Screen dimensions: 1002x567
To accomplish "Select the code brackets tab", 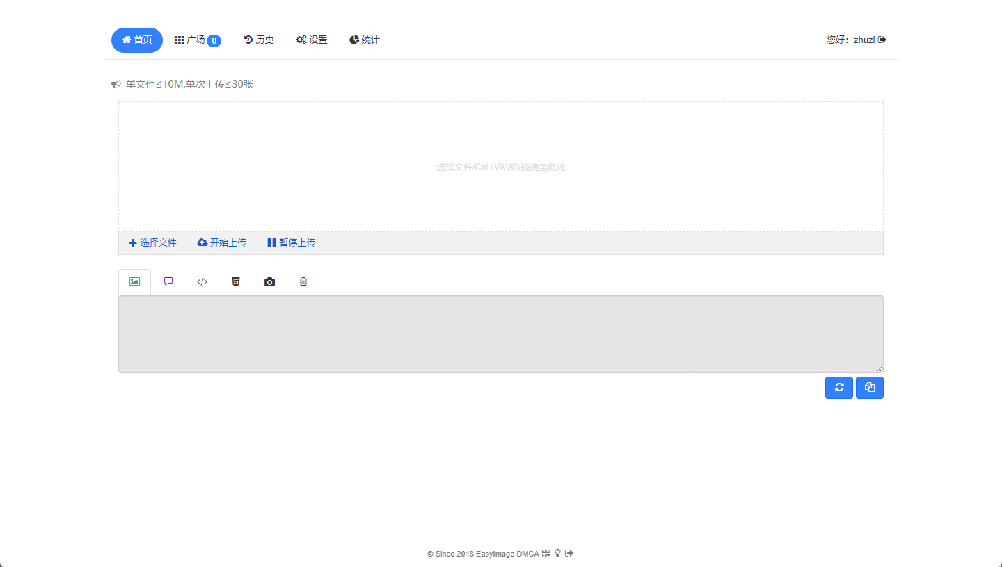I will point(202,282).
